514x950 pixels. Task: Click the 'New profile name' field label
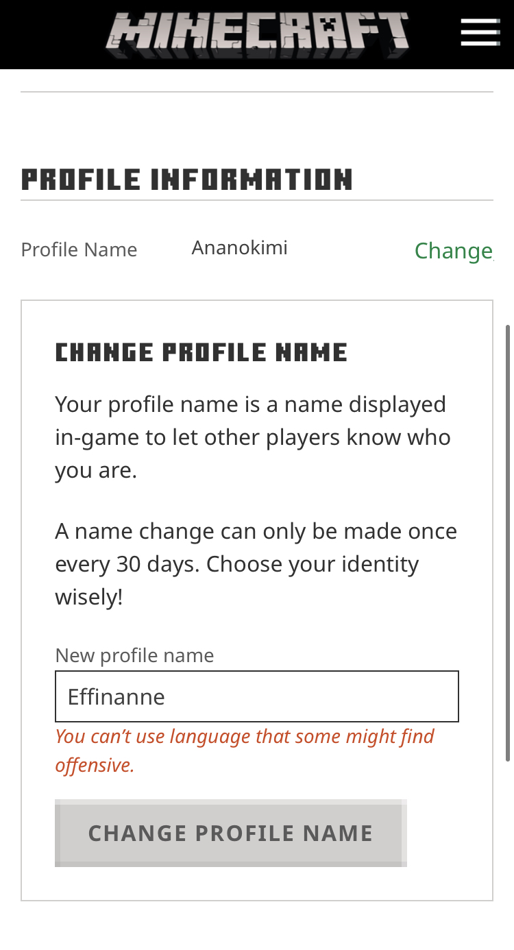click(x=134, y=655)
